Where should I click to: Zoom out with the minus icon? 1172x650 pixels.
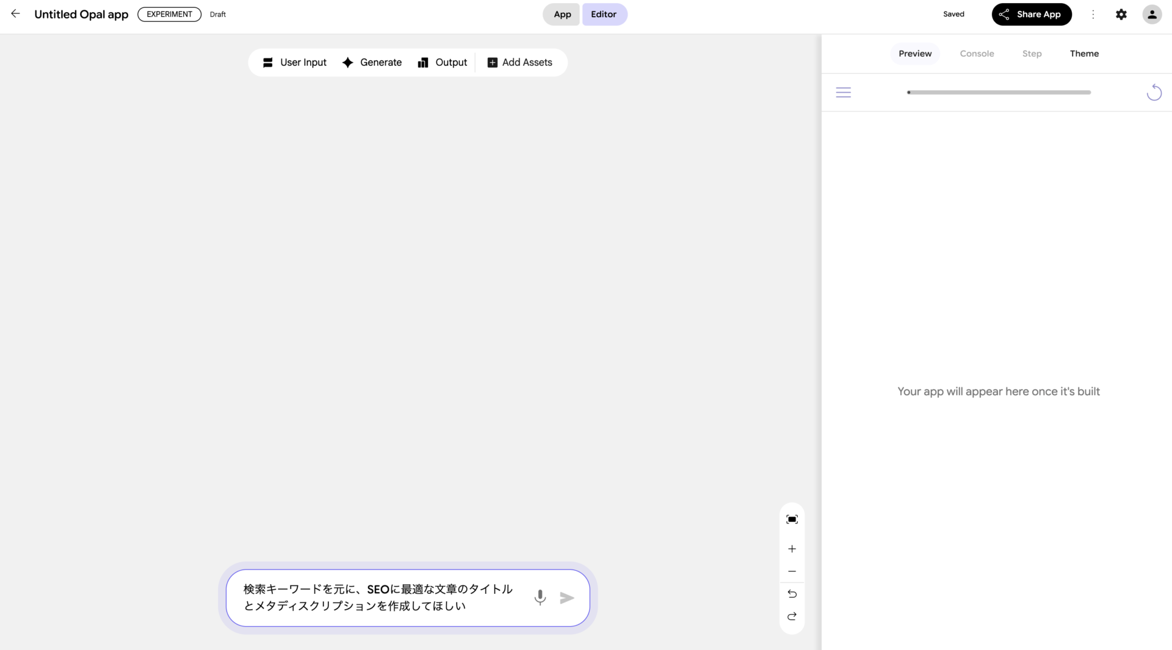(x=792, y=571)
